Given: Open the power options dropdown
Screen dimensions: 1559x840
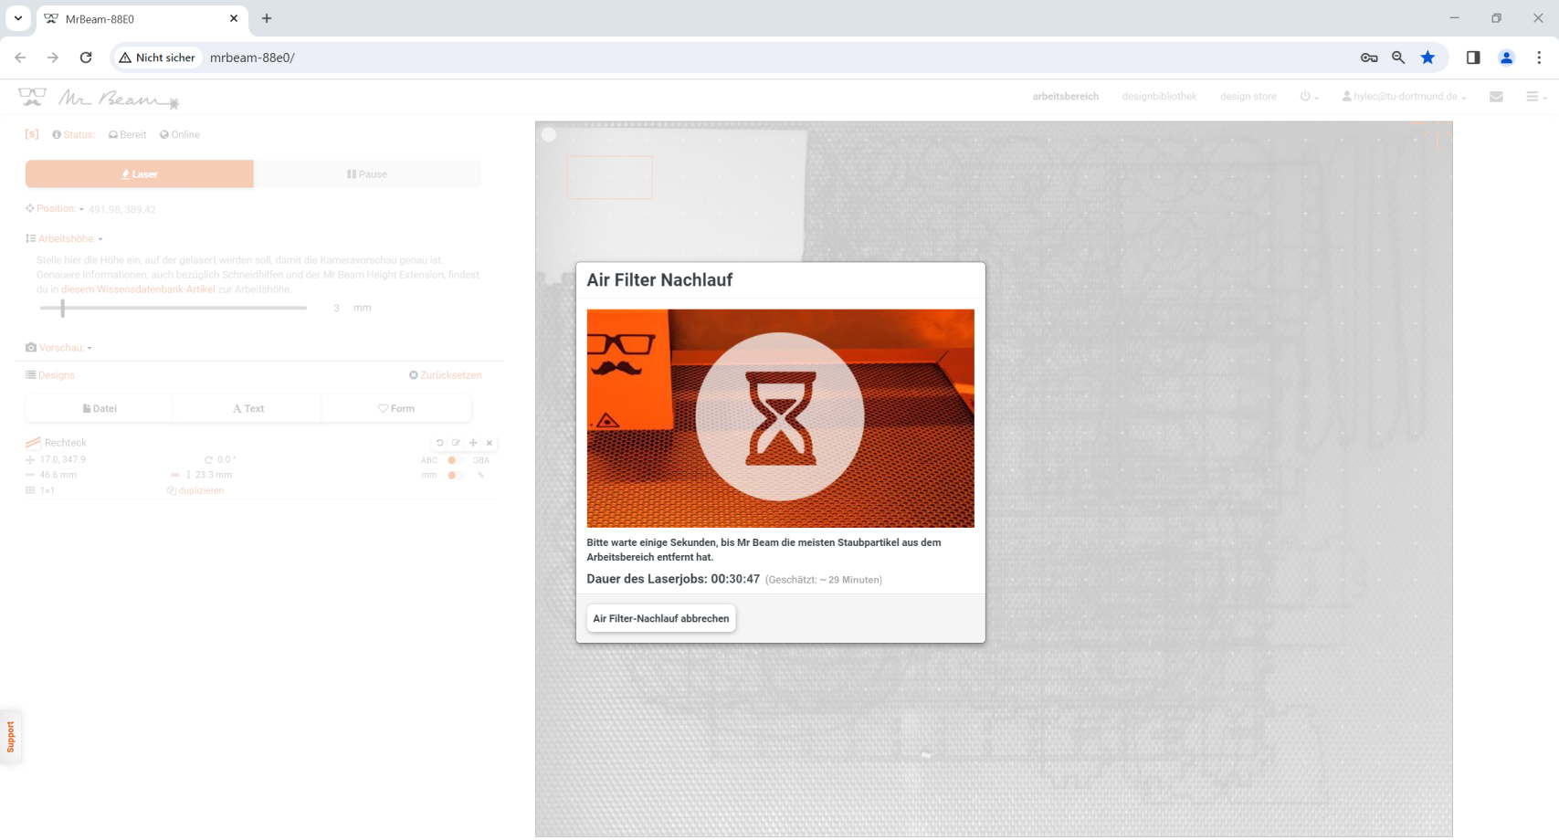Looking at the screenshot, I should coord(1309,96).
